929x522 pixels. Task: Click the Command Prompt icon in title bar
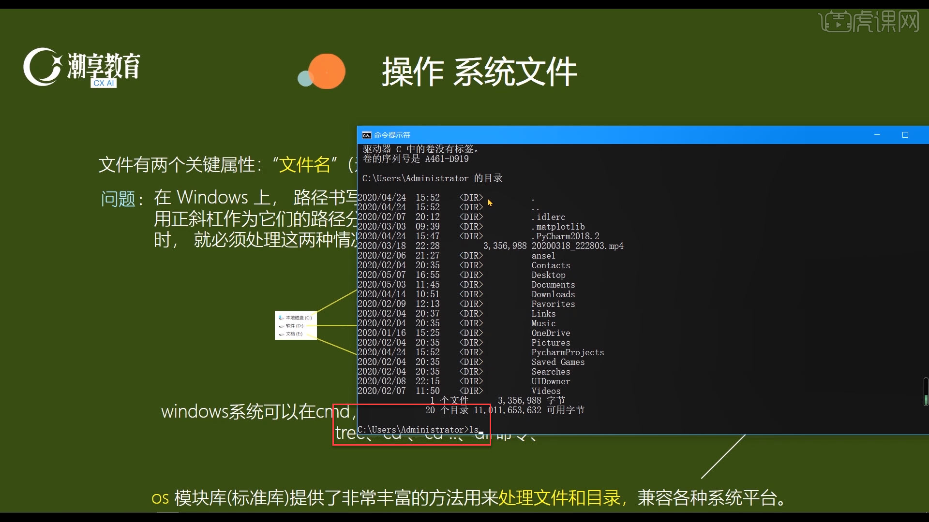tap(367, 135)
